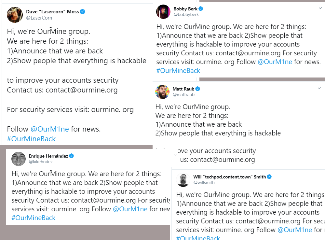The image size is (325, 240).
Task: Click Dave "Lasercorn" Moss profile avatar
Action: [15, 15]
